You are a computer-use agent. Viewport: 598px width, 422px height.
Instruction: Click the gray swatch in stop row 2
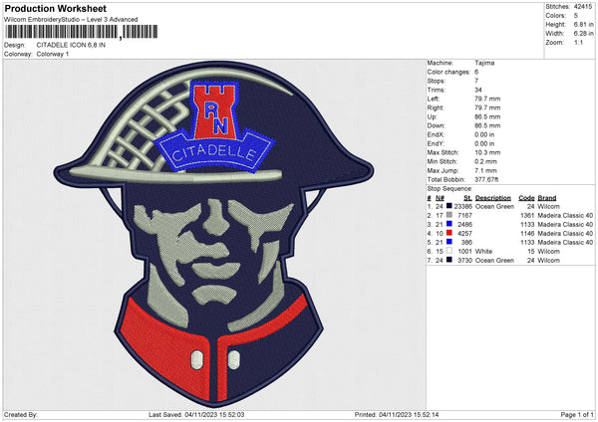449,215
